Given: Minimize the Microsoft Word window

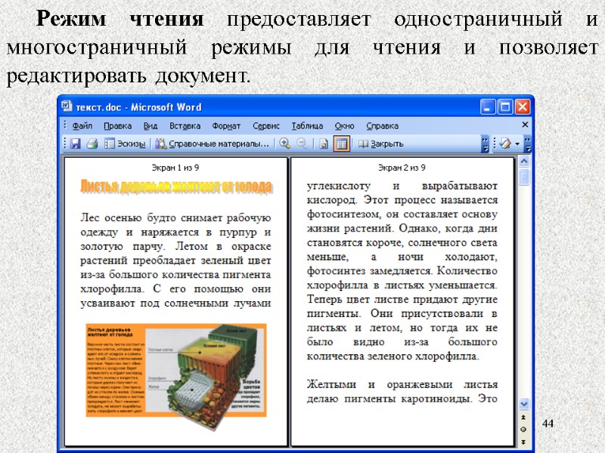Looking at the screenshot, I should 488,106.
